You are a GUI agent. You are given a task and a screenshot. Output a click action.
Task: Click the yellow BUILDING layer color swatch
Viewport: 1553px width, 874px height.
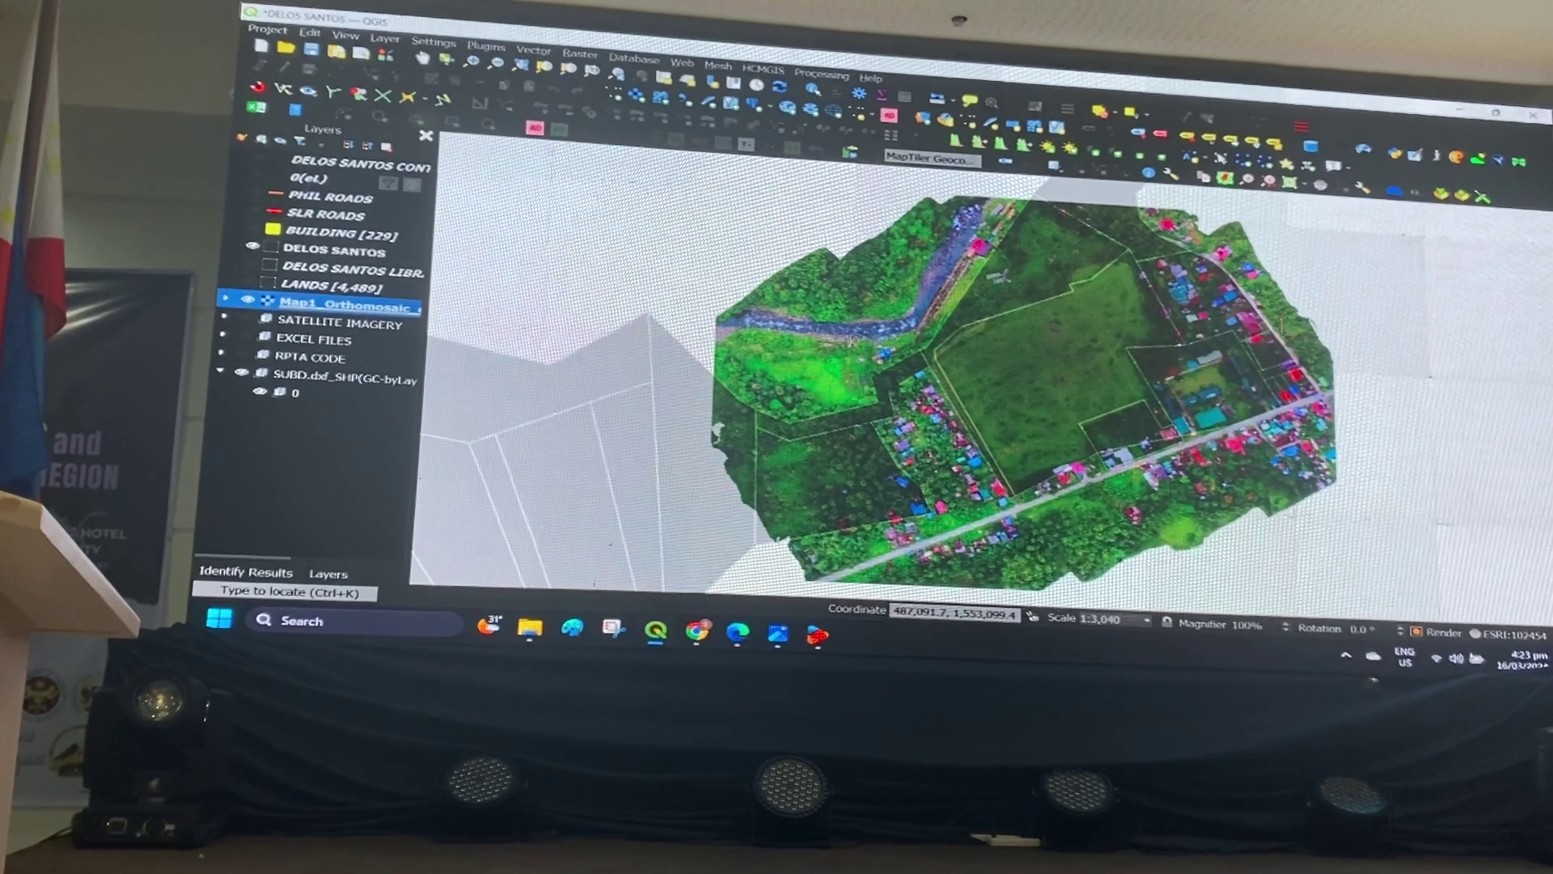tap(273, 229)
